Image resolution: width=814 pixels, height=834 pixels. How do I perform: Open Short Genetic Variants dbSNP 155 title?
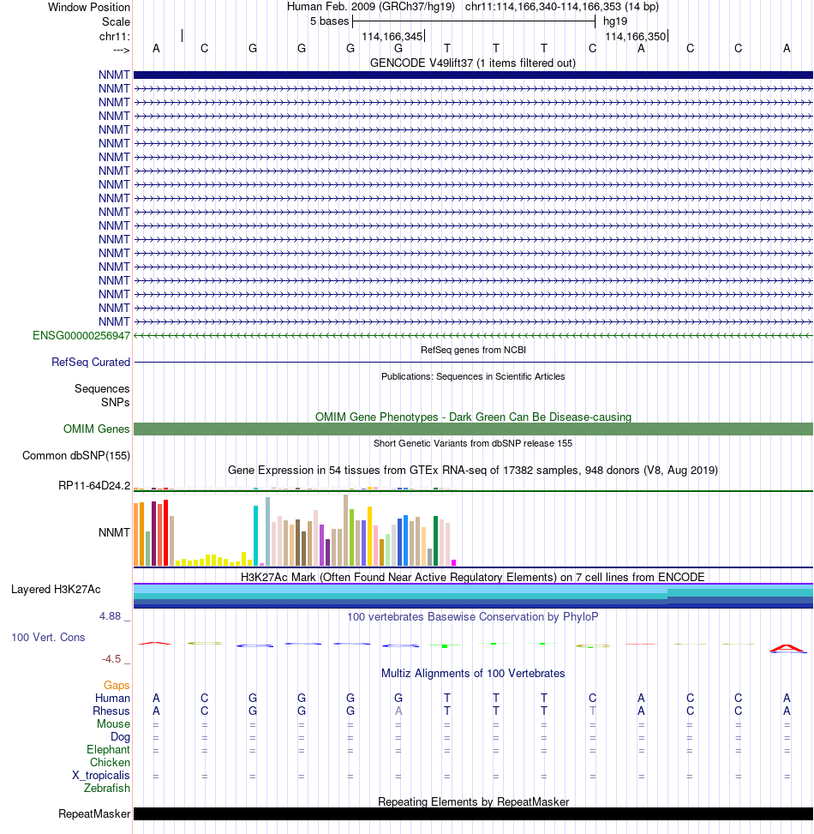click(x=473, y=444)
